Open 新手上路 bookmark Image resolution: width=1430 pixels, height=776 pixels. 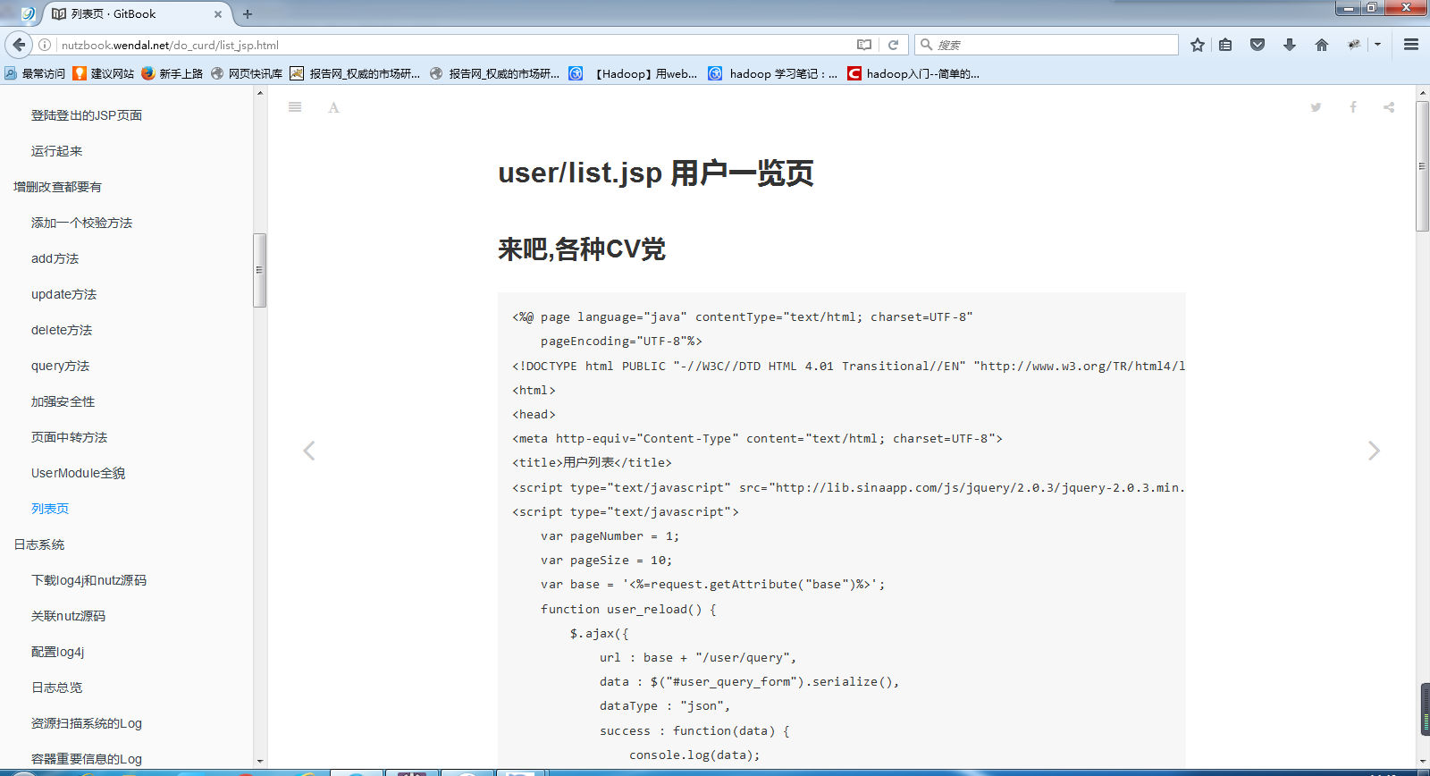pyautogui.click(x=172, y=73)
